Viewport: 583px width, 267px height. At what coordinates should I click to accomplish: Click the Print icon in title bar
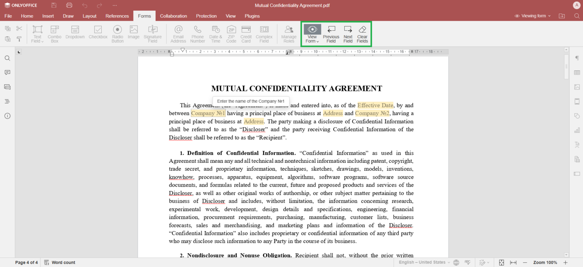point(69,5)
